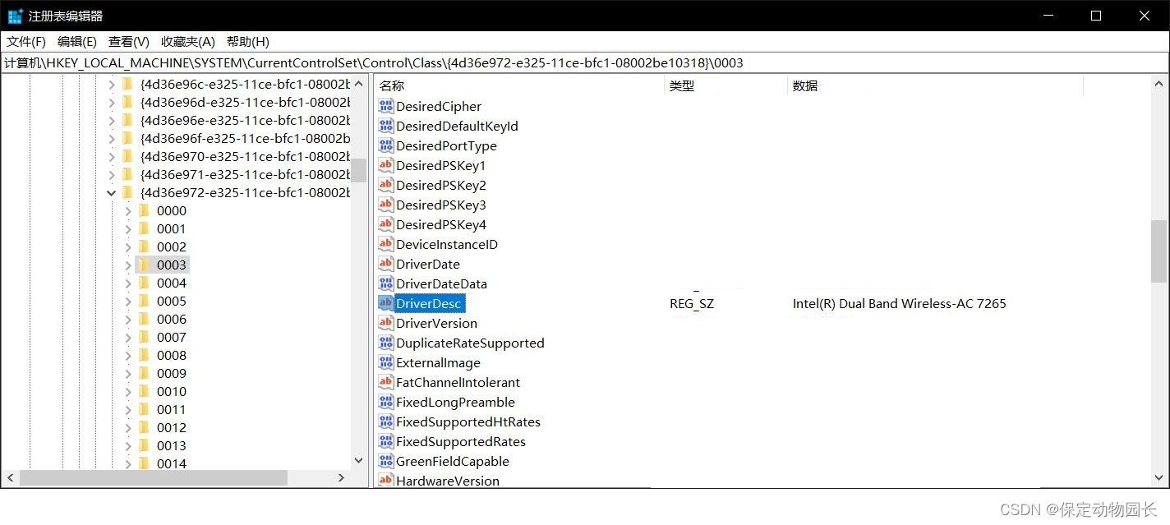The image size is (1170, 525).
Task: Expand the 0013 subkey arrow
Action: tap(127, 445)
